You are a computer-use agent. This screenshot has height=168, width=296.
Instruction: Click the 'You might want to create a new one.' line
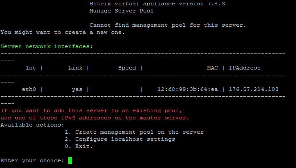pos(63,32)
